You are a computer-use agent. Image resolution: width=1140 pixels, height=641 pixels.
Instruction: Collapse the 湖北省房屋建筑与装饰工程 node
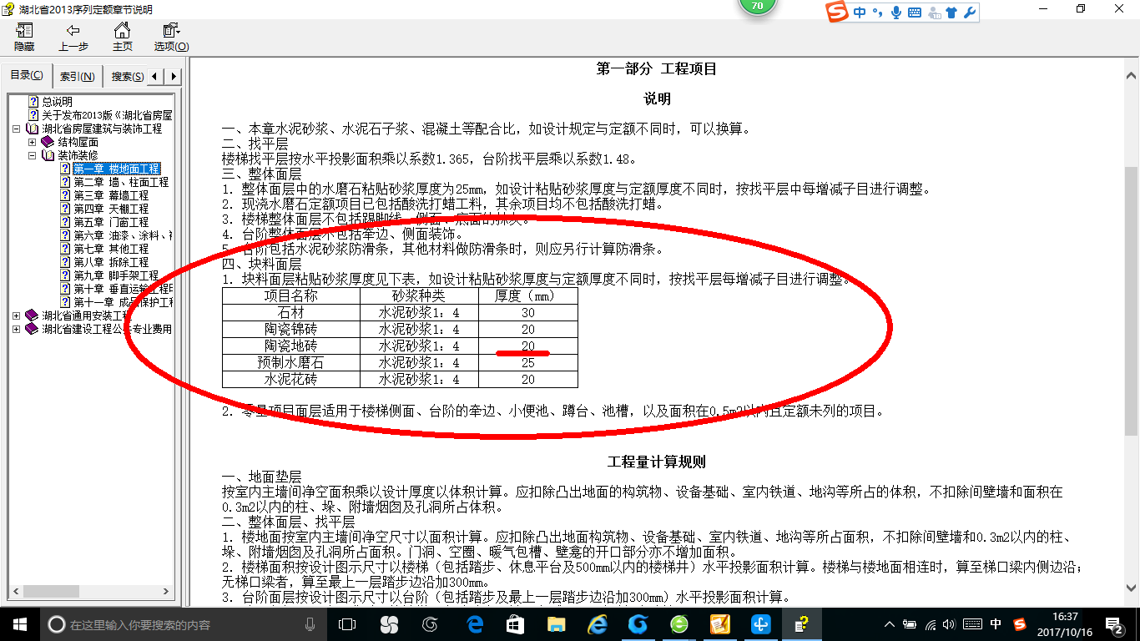click(x=18, y=129)
